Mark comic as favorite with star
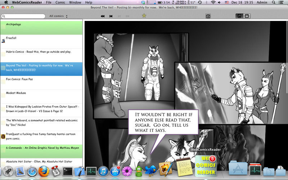Image resolution: width=288 pixels, height=180 pixels. [144, 16]
